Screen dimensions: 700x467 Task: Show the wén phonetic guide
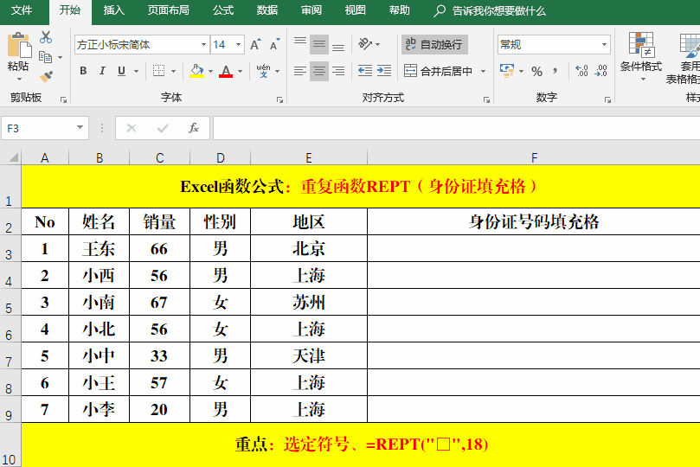pos(263,70)
